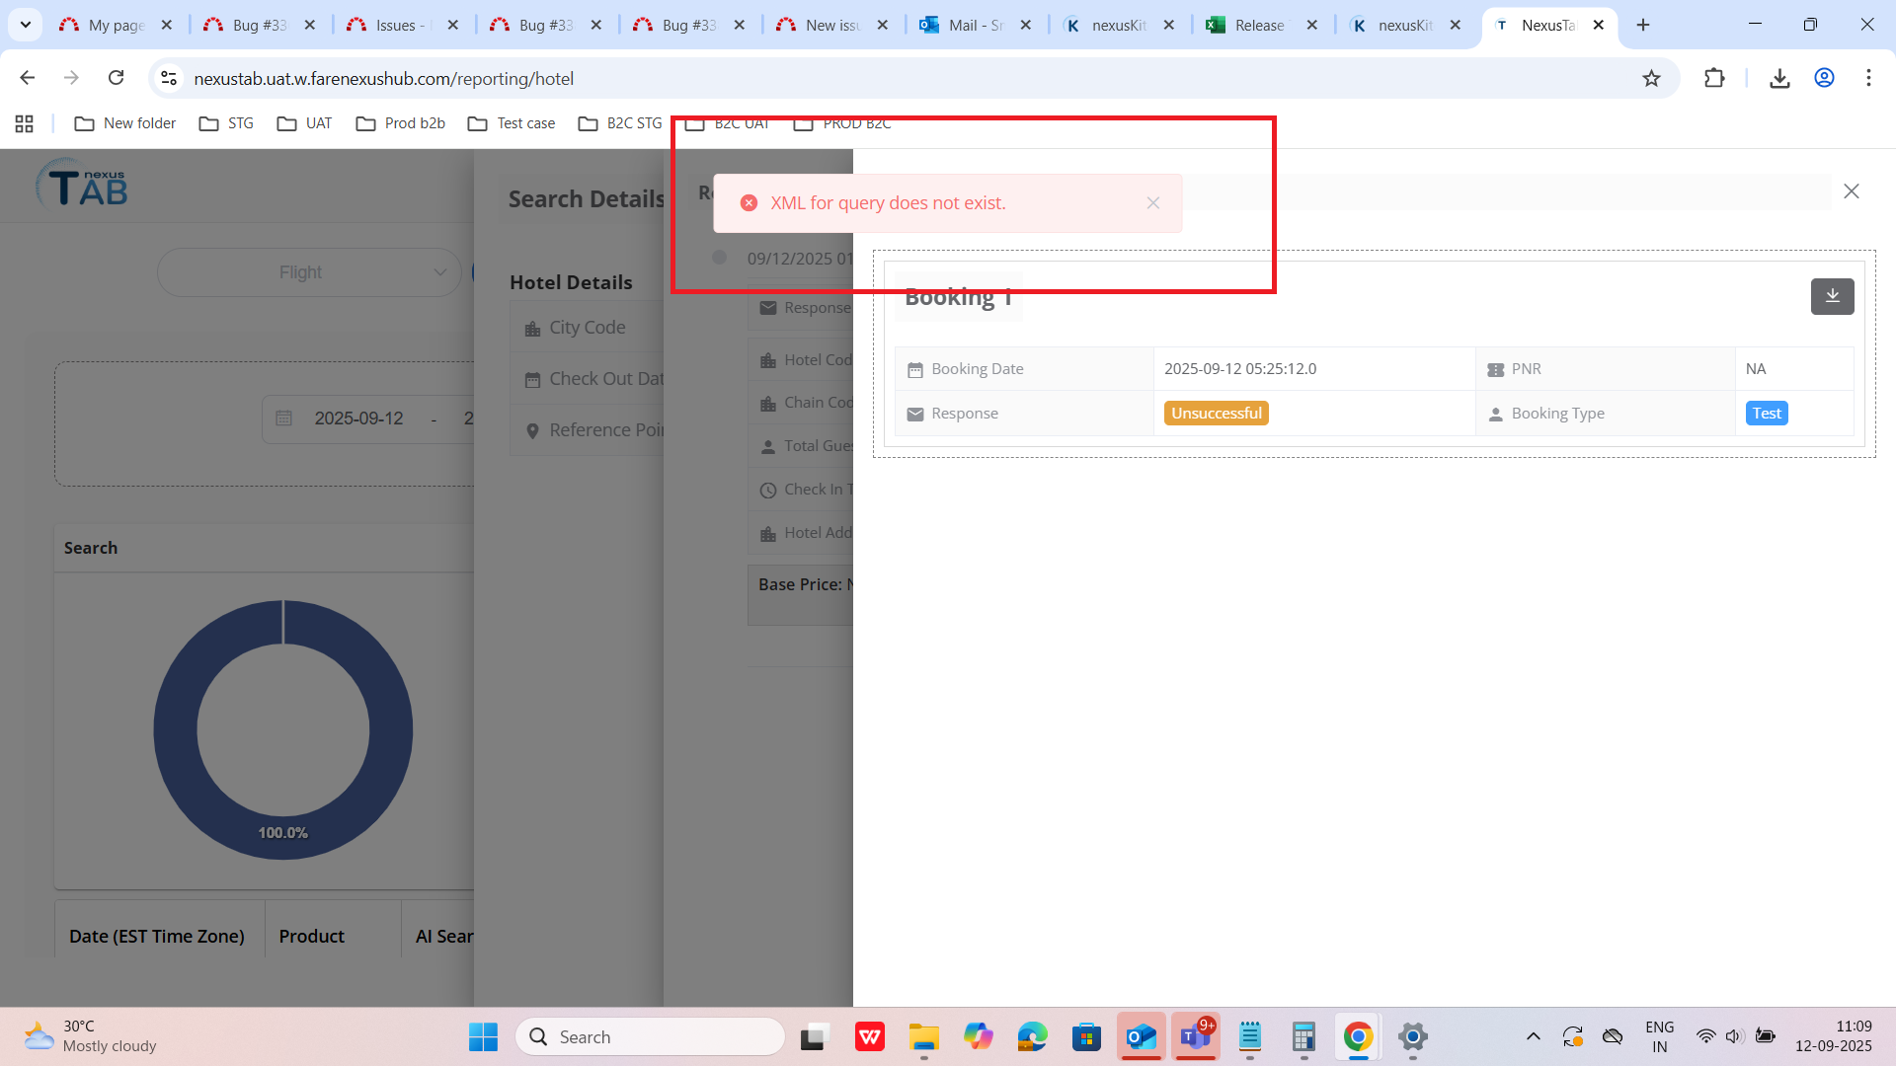Open a new browser tab
This screenshot has height=1066, width=1896.
[1643, 25]
